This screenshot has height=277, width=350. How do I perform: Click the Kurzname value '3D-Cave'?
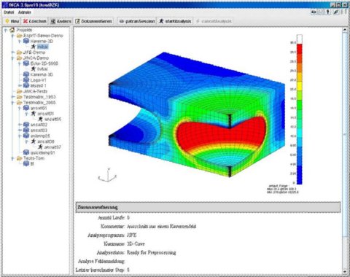[136, 244]
